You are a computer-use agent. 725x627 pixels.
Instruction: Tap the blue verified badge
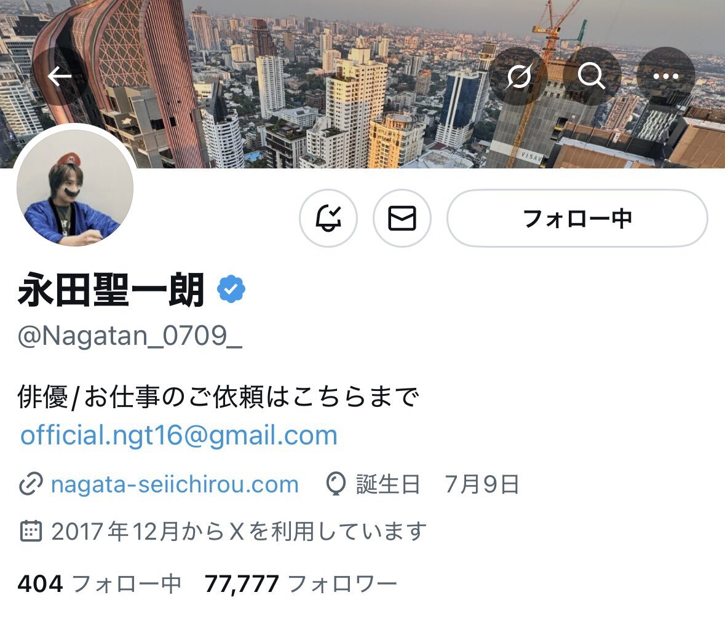click(x=231, y=290)
